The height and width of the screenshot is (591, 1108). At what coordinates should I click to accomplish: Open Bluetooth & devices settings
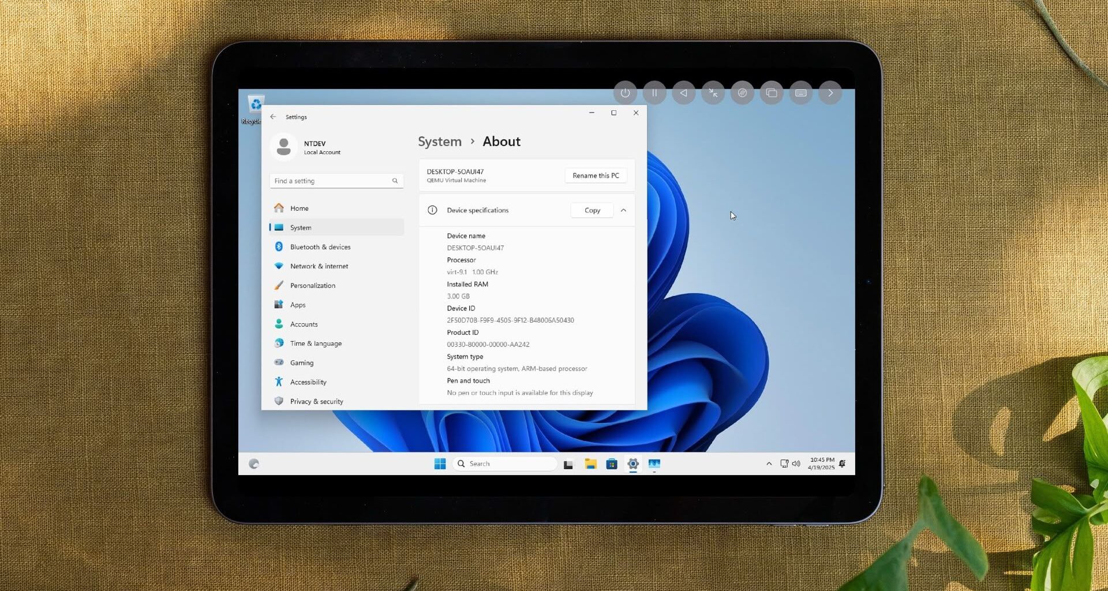(x=336, y=247)
